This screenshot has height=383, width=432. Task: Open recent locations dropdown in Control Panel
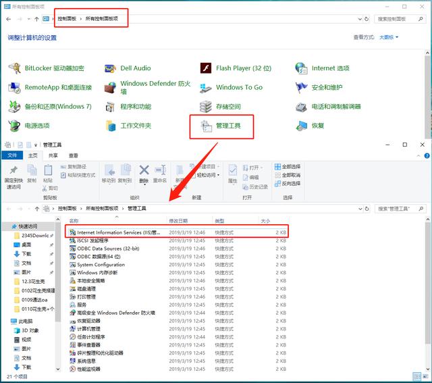(28, 19)
